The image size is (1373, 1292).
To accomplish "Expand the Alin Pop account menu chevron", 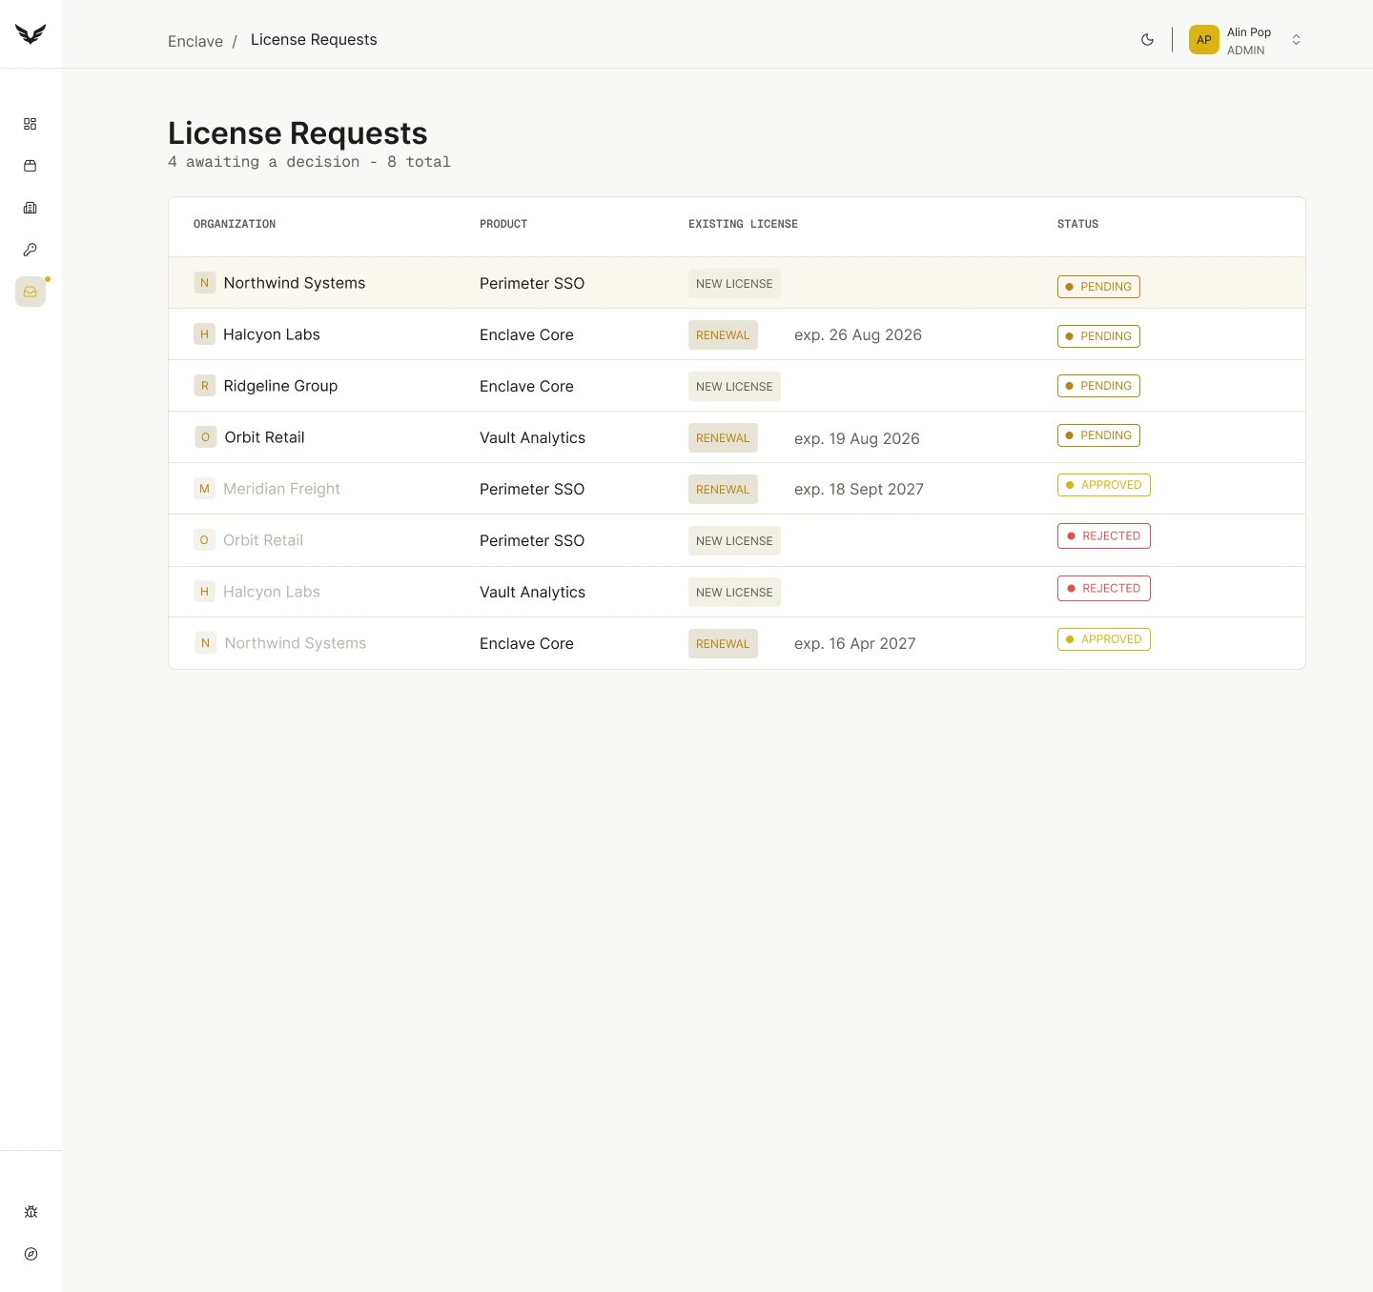I will coord(1296,40).
